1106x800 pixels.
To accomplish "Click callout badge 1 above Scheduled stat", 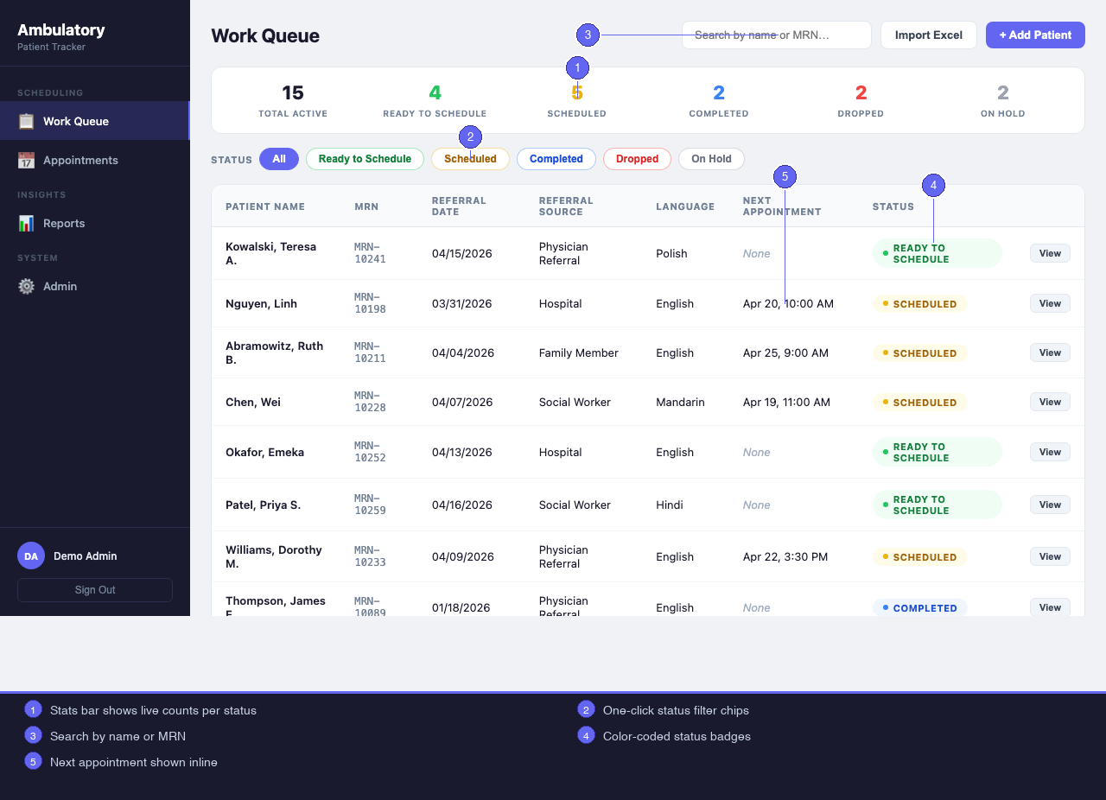I will [x=577, y=67].
